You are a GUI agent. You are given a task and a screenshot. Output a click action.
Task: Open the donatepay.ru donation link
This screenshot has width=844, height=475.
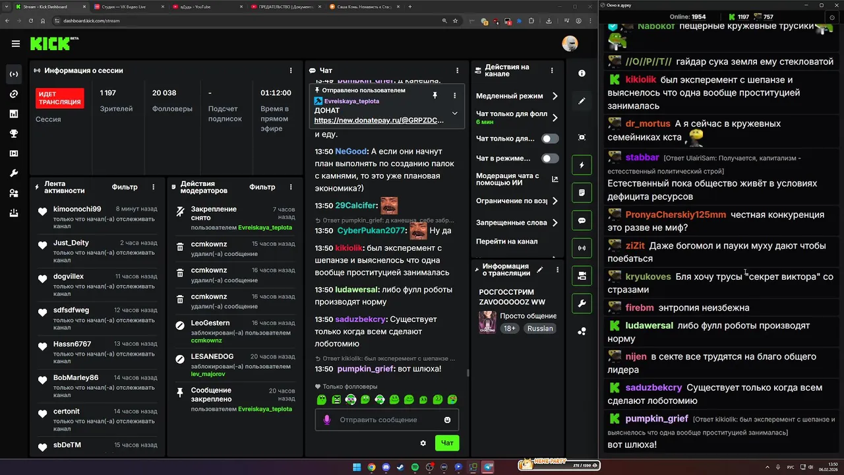coord(379,121)
